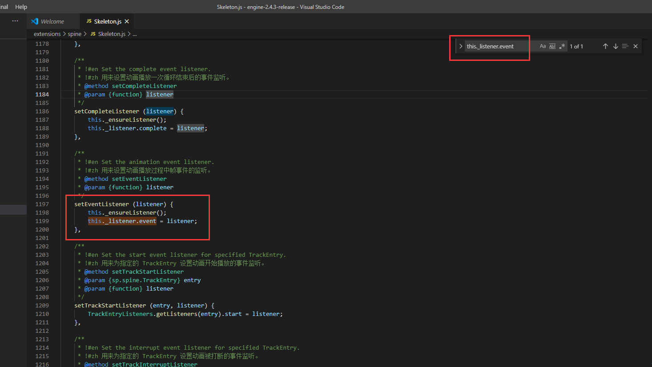Screen dimensions: 652x367
Task: Open the breadcrumb ellipsis symbol dropdown
Action: point(135,34)
